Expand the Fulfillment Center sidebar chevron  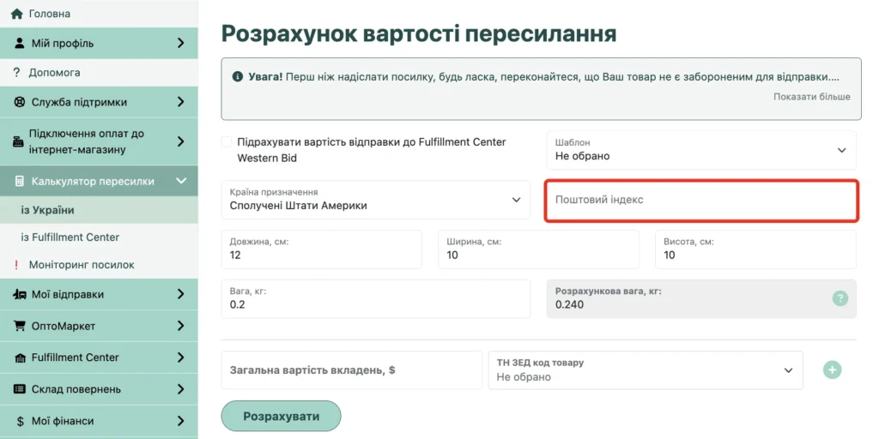(180, 358)
